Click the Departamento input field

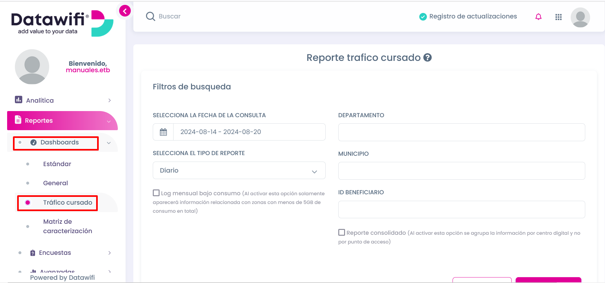pyautogui.click(x=462, y=132)
